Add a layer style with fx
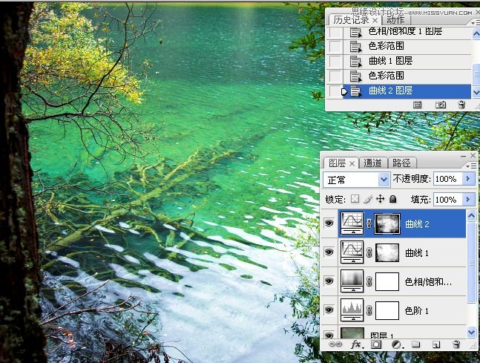 click(357, 344)
